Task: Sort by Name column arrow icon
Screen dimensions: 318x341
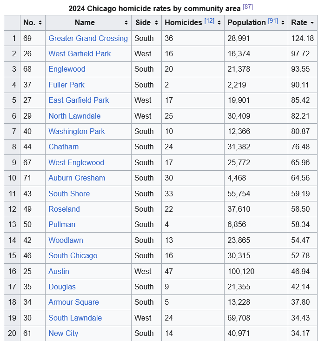Action: coord(126,23)
